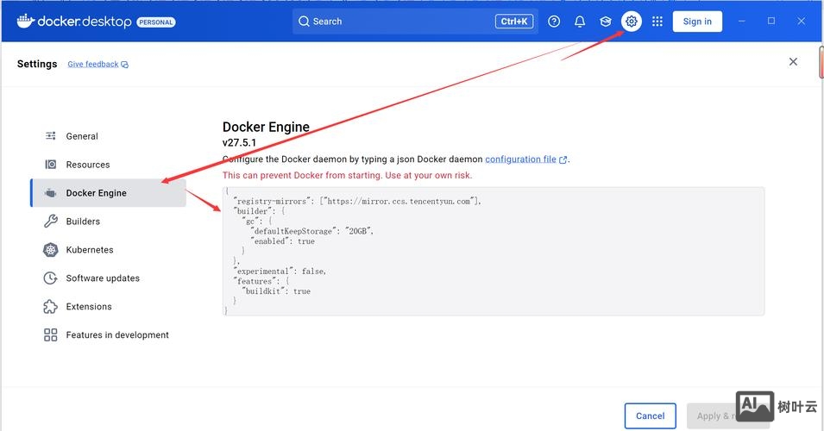Open the configuration file link
Viewport: 824px width, 431px height.
(520, 159)
